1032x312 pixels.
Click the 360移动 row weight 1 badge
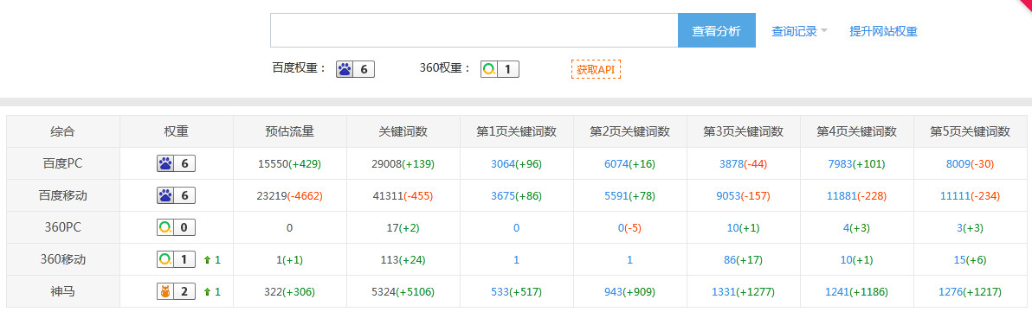click(x=176, y=259)
